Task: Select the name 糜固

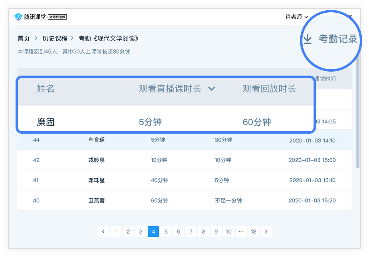Action: 45,122
